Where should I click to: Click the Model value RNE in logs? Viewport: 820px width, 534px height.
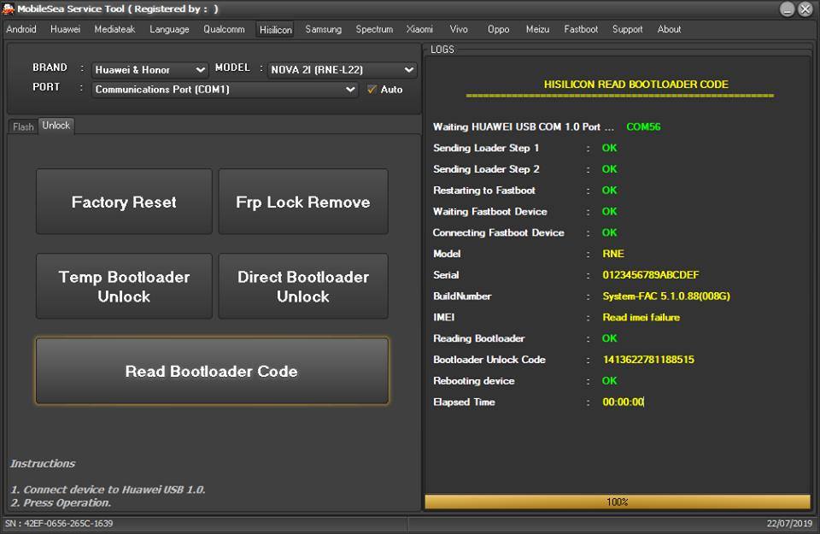613,254
